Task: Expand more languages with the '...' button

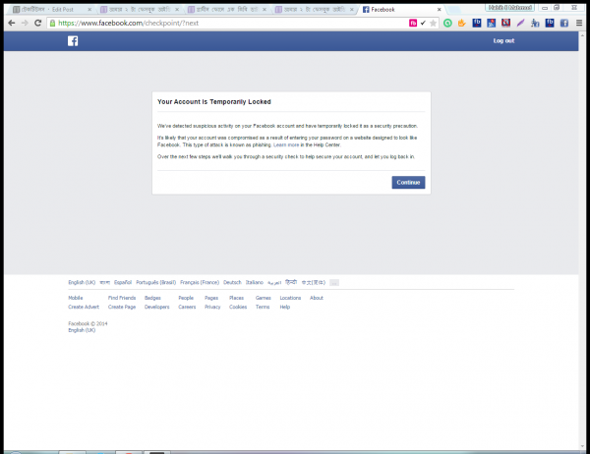Action: (334, 282)
